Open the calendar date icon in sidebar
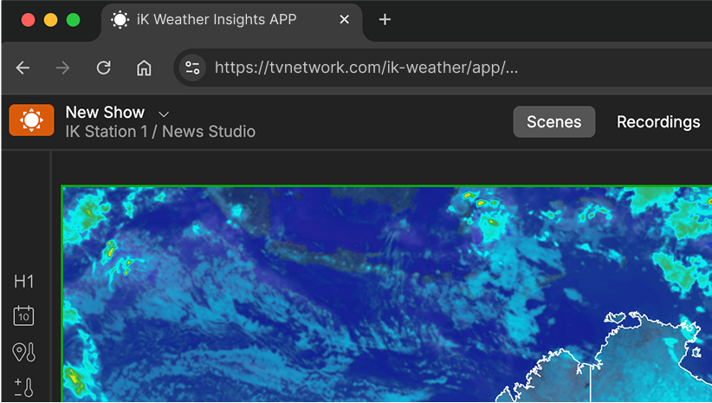The image size is (712, 403). click(x=23, y=315)
